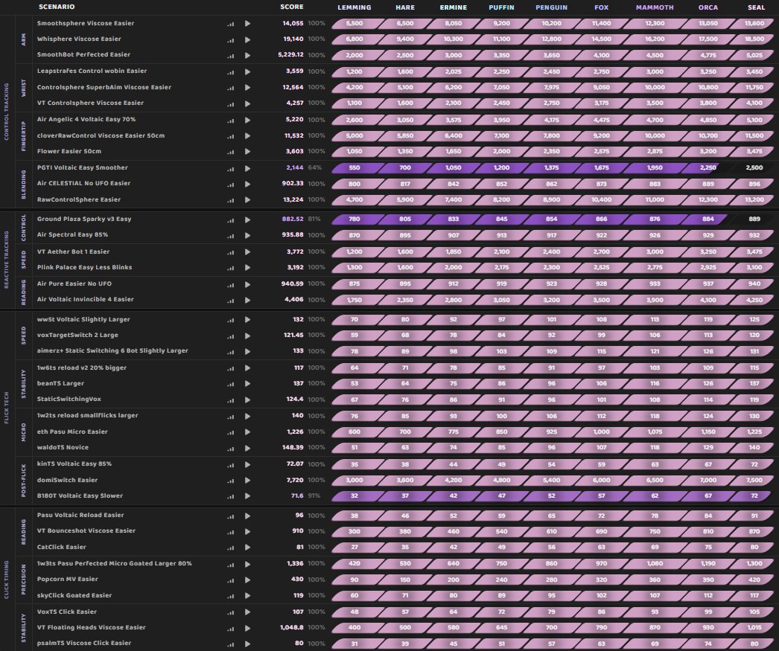Open stats chart for eth Pasu Micro Easier
The image size is (779, 651).
pyautogui.click(x=231, y=432)
